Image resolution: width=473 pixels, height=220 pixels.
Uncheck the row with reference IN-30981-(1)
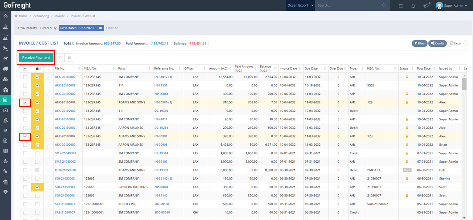click(25, 103)
